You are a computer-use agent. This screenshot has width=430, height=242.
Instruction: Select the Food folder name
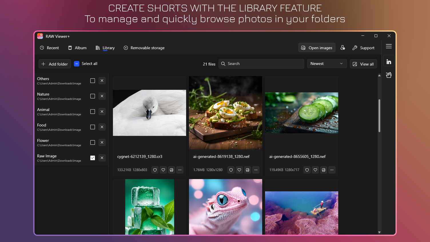tap(41, 125)
